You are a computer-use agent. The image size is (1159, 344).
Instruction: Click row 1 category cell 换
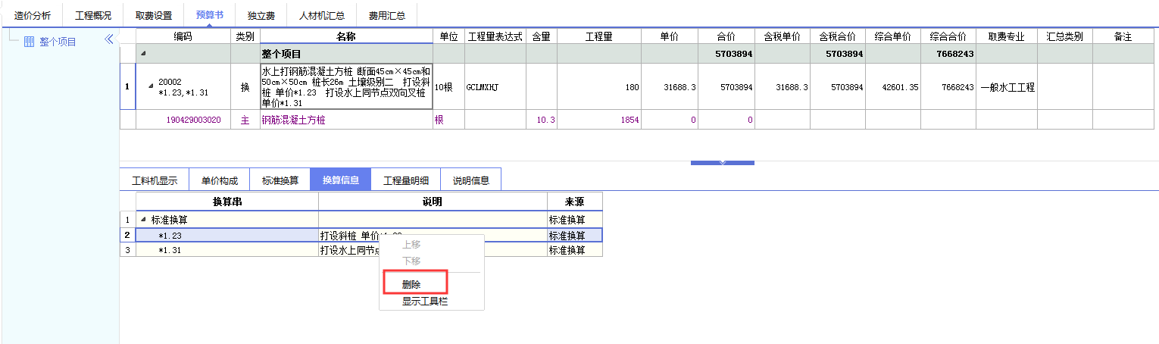tap(245, 86)
